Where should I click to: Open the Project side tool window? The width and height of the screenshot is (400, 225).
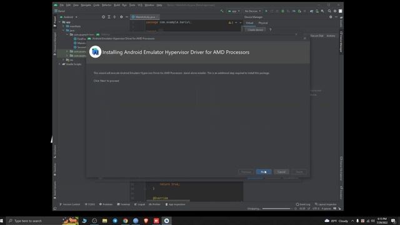[55, 21]
